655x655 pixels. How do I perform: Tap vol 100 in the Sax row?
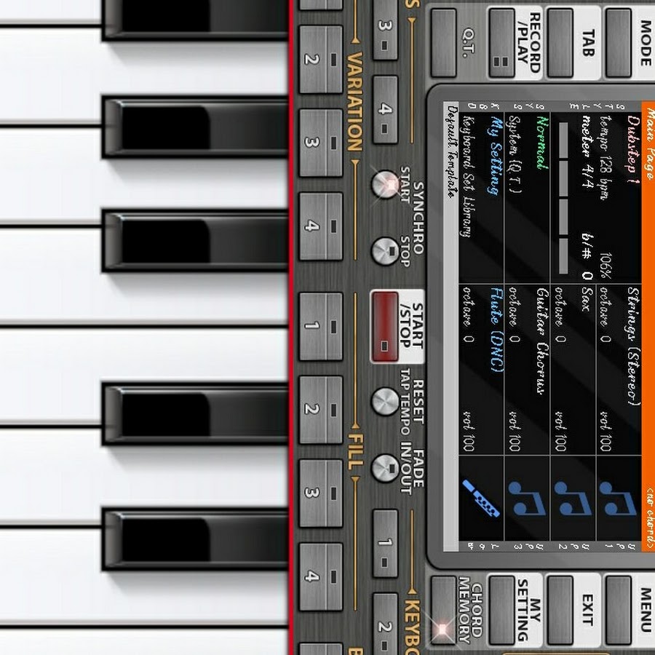pos(560,432)
